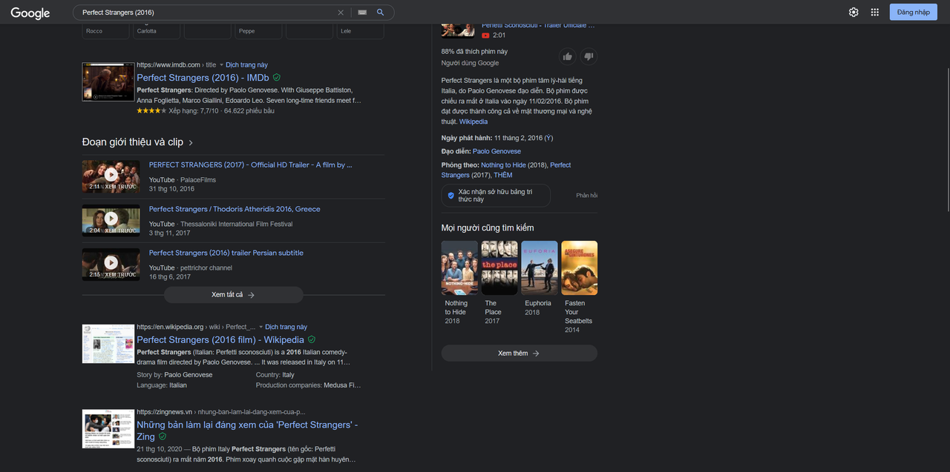This screenshot has height=472, width=950.
Task: Click Nothing to Hide link in Phỏng theo row
Action: pyautogui.click(x=503, y=165)
